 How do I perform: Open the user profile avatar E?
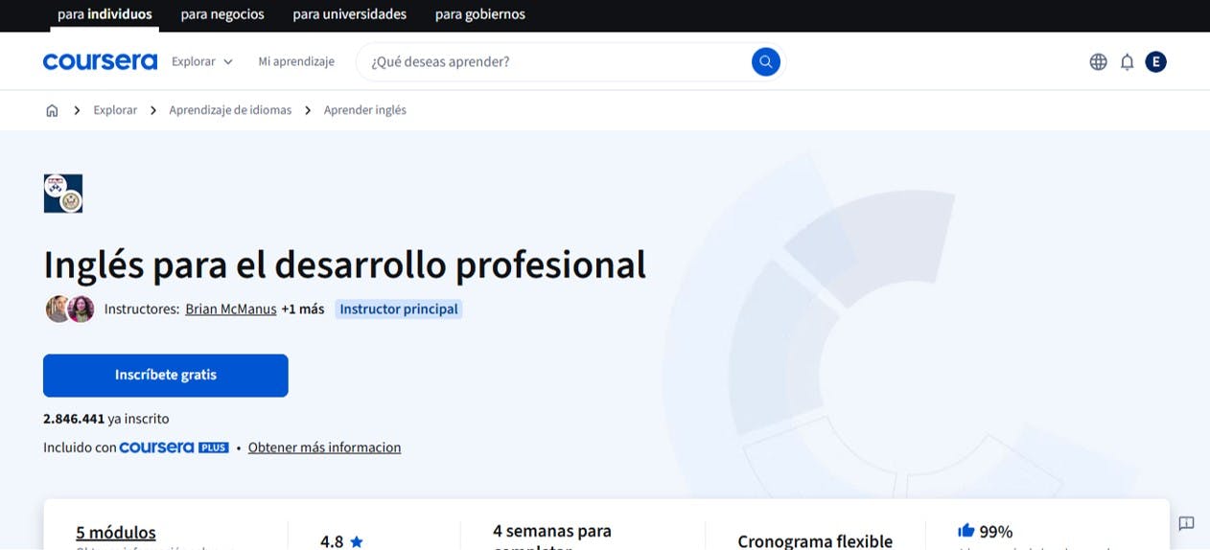point(1155,62)
